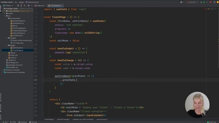The image size is (219, 123).
Task: Collapse the components folder
Action: click(7, 18)
